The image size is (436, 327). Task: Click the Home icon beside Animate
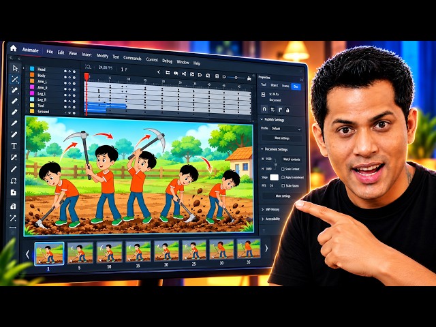pos(13,48)
